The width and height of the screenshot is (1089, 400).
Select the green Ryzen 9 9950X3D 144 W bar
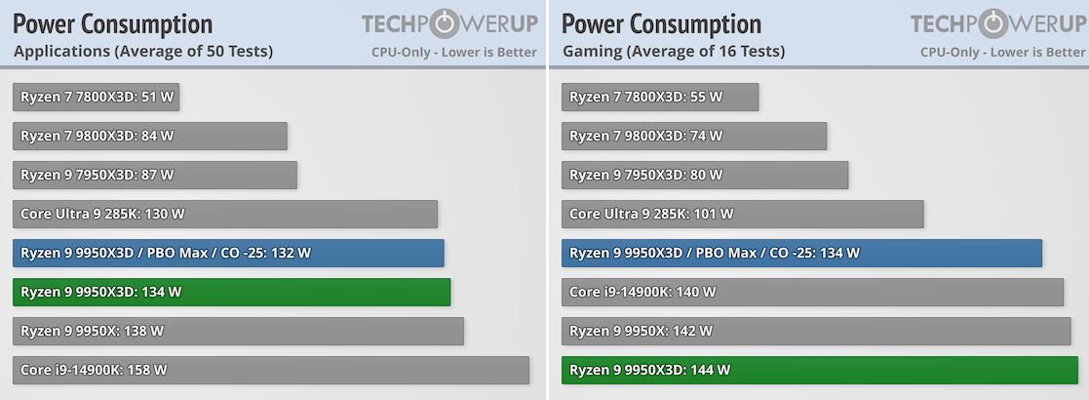click(x=820, y=370)
